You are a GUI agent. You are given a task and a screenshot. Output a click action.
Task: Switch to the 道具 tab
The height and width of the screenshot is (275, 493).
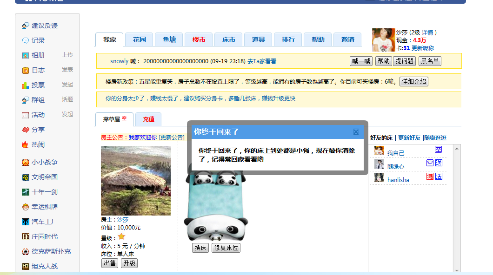(x=259, y=39)
